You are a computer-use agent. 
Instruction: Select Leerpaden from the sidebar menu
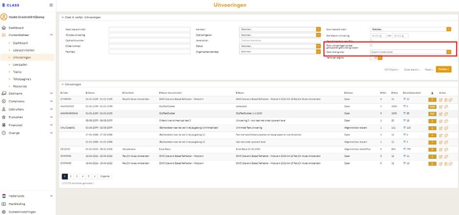click(x=20, y=64)
